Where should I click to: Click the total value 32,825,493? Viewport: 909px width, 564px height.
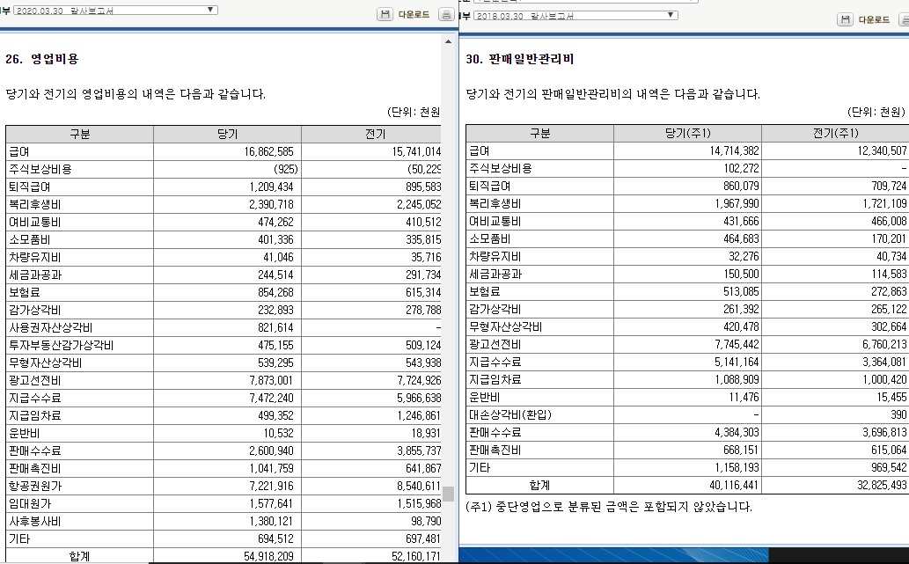(x=882, y=485)
